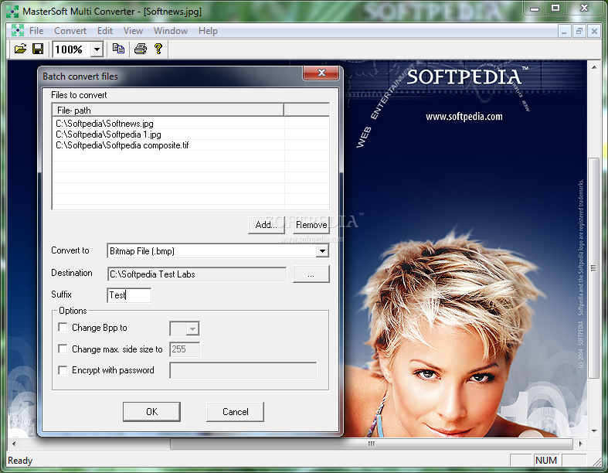
Task: Click the horizontal scrollbar right arrow
Action: pos(580,444)
